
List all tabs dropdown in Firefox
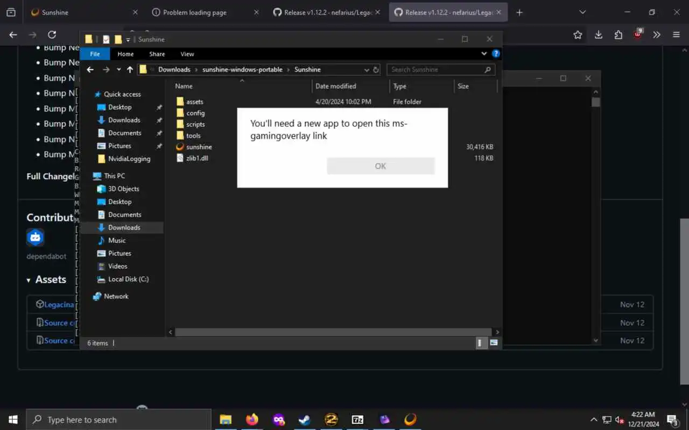pos(582,12)
